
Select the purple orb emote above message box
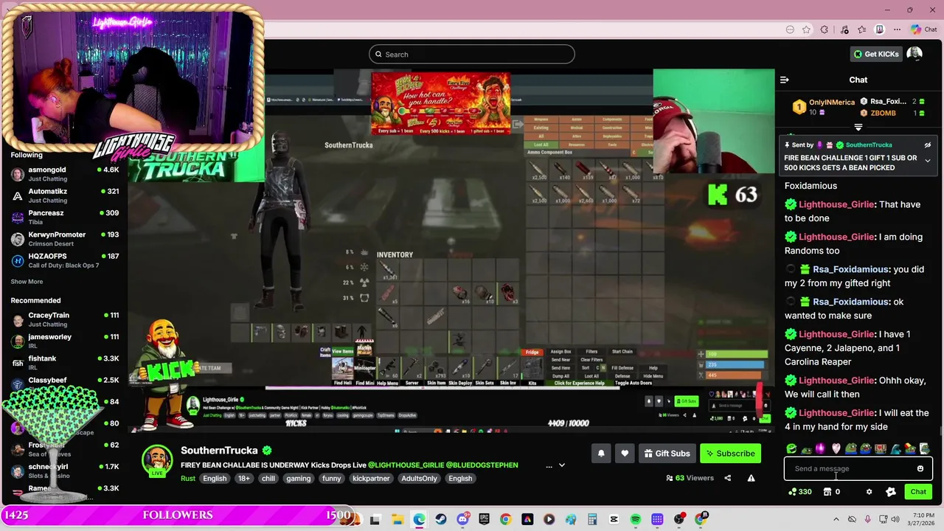click(x=821, y=448)
